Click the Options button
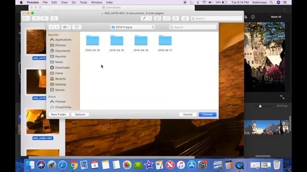The height and width of the screenshot is (172, 307). (x=80, y=115)
